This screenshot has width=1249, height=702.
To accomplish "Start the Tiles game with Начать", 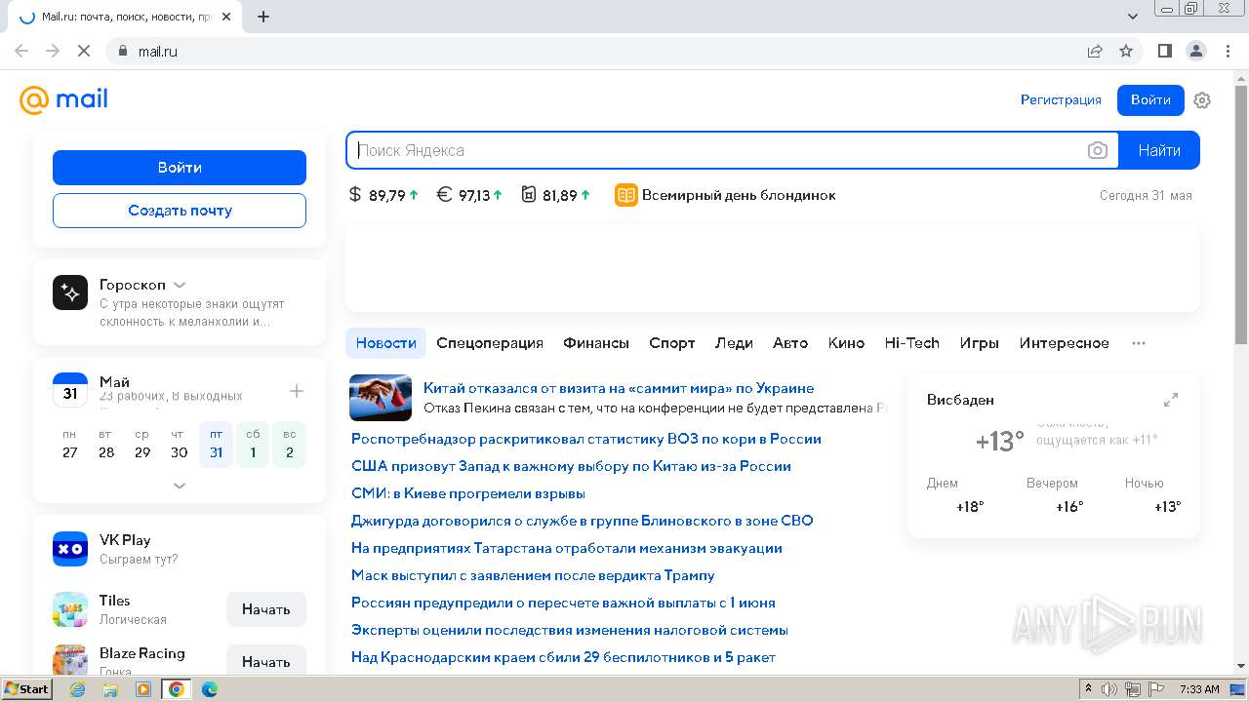I will pos(266,609).
